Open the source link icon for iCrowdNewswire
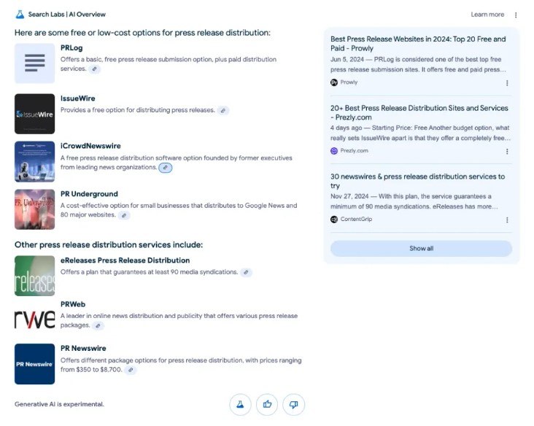Viewport: 534px width, 426px height. click(x=165, y=168)
